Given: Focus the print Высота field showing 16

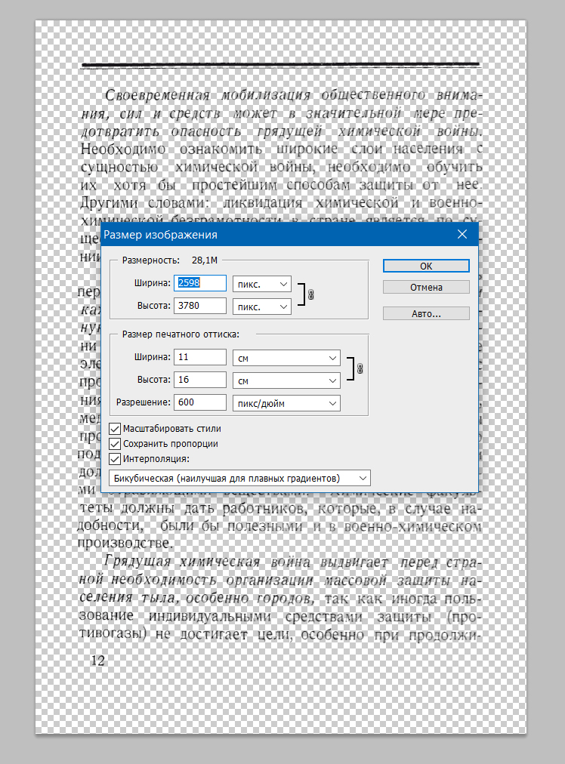Looking at the screenshot, I should pyautogui.click(x=200, y=380).
